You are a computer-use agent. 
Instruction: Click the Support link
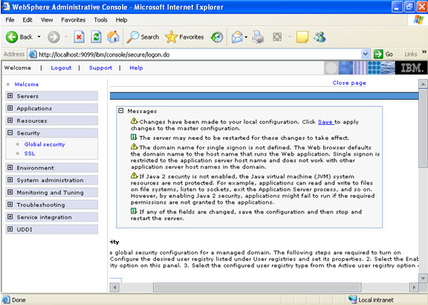[100, 68]
